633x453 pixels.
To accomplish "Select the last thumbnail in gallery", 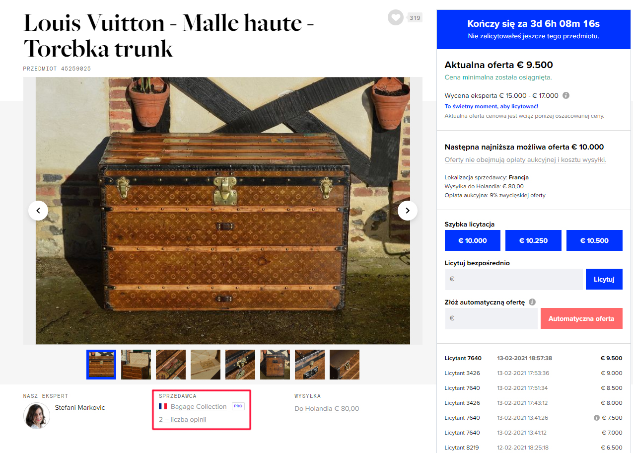I will pyautogui.click(x=345, y=365).
